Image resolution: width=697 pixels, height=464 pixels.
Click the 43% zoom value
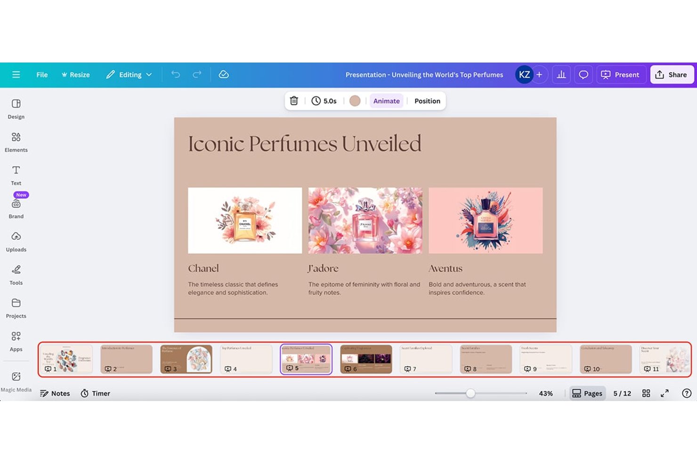[546, 393]
